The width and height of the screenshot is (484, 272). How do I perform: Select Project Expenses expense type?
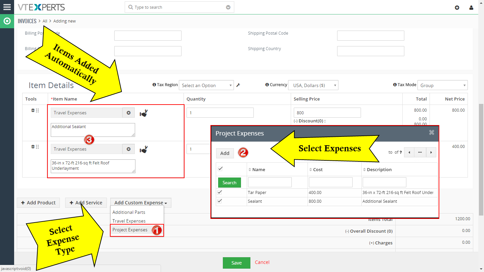[x=130, y=230]
